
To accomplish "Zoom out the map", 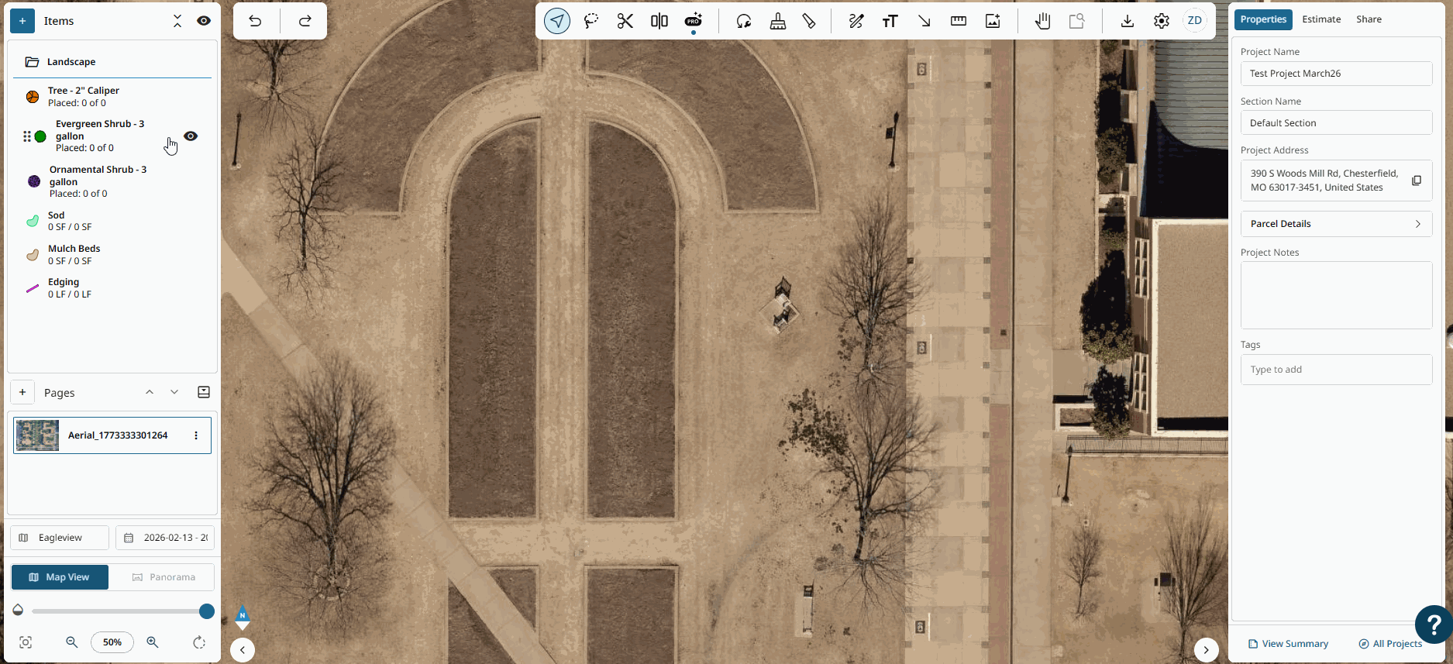I will click(72, 642).
